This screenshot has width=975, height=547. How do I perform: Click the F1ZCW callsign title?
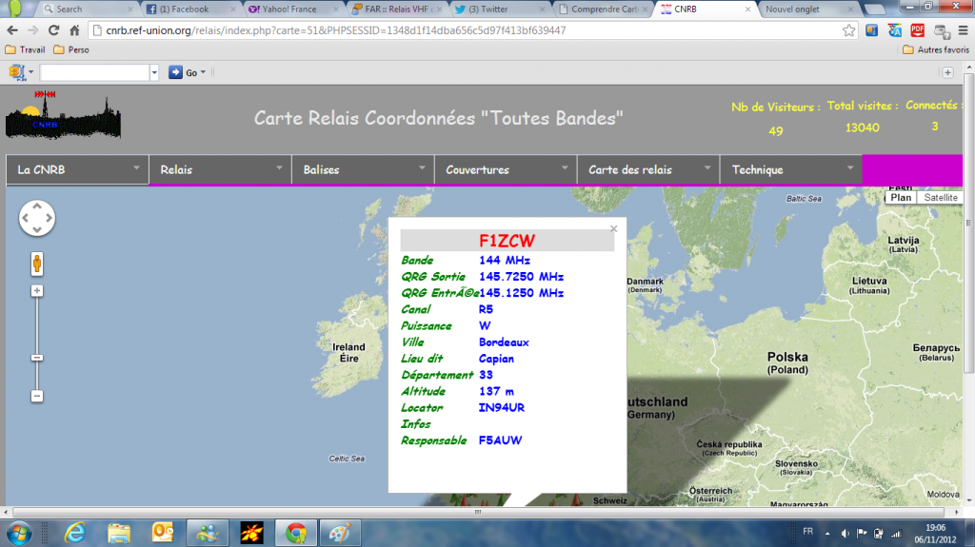click(x=507, y=241)
